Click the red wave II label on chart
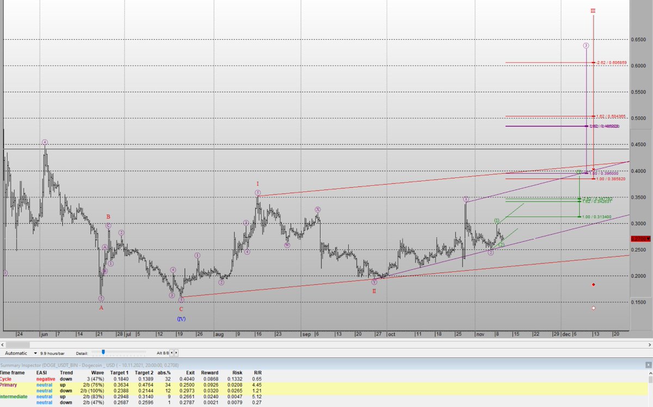 pyautogui.click(x=374, y=291)
